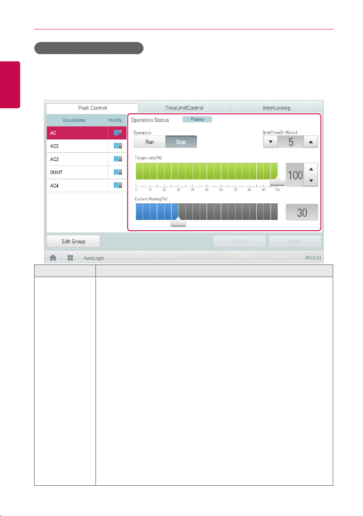Click the Cancel button
The width and height of the screenshot is (363, 516).
point(239,242)
